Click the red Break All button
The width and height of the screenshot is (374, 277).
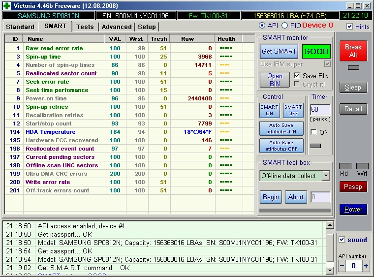pyautogui.click(x=353, y=51)
